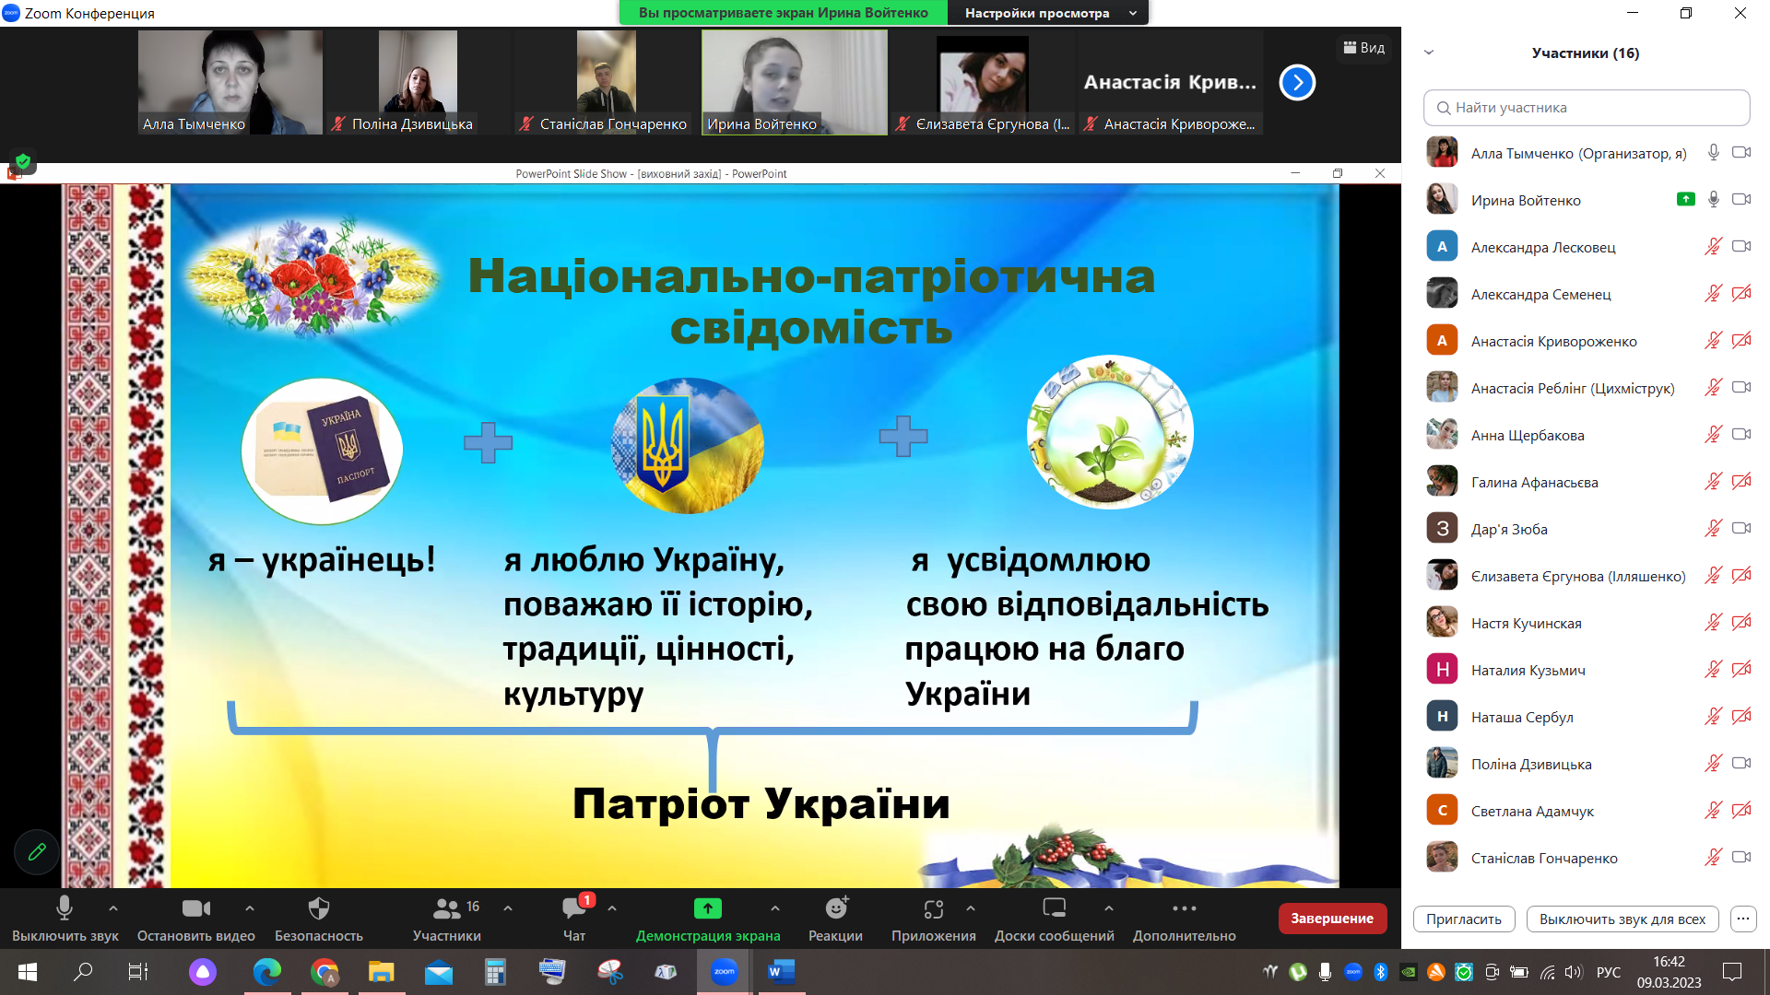The image size is (1770, 995).
Task: Open the Chat icon with notification
Action: coord(573,909)
